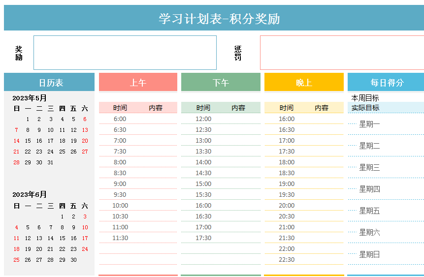Select May 7 in the calendar

(x=16, y=130)
